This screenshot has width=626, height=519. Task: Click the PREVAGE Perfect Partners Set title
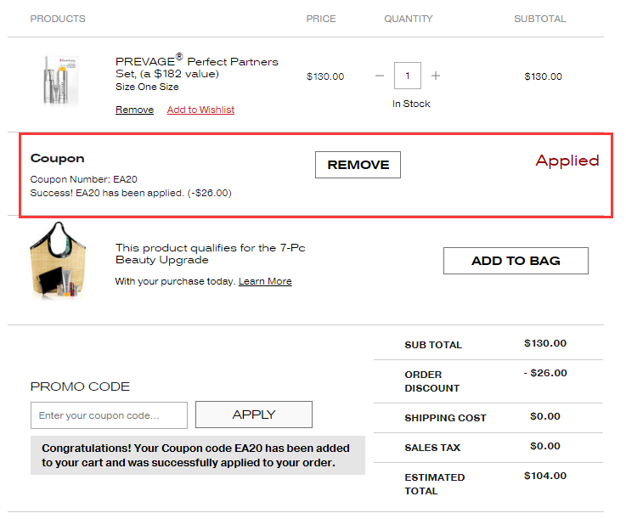point(196,67)
